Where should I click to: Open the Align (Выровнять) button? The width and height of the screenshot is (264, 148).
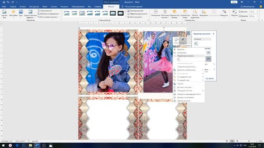coord(204,14)
